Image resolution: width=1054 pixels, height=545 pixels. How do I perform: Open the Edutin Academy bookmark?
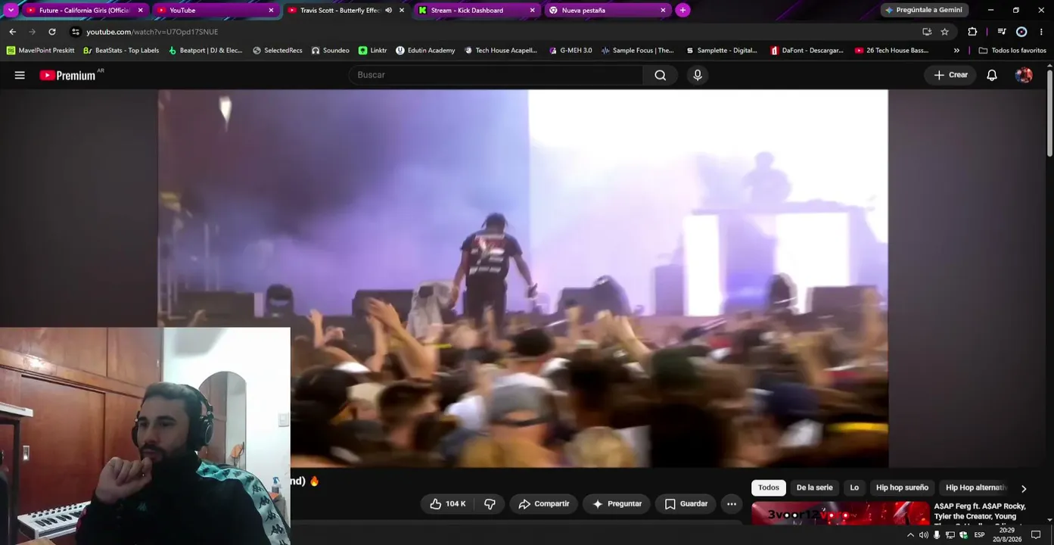(425, 51)
